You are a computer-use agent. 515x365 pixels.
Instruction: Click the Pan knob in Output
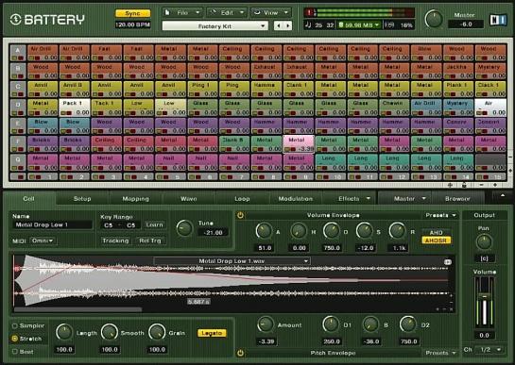484,242
